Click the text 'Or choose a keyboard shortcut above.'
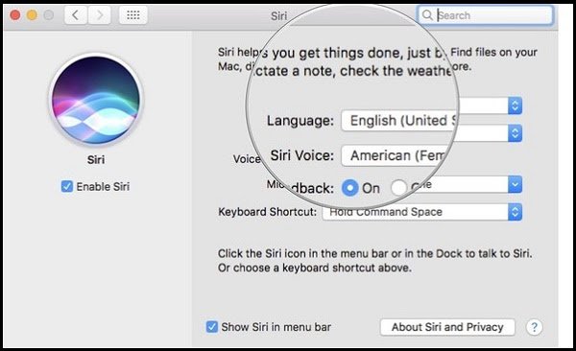 (315, 268)
